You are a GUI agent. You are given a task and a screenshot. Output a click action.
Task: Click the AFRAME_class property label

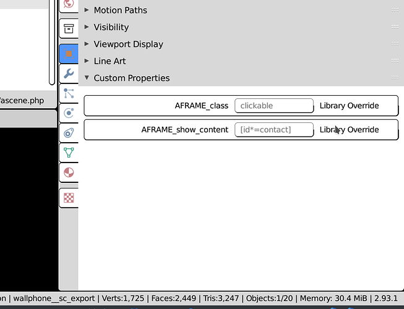tap(202, 106)
